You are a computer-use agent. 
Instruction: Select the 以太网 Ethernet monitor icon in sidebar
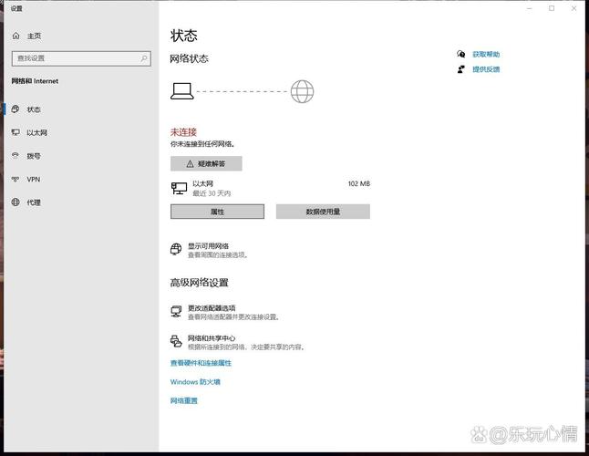(x=15, y=132)
